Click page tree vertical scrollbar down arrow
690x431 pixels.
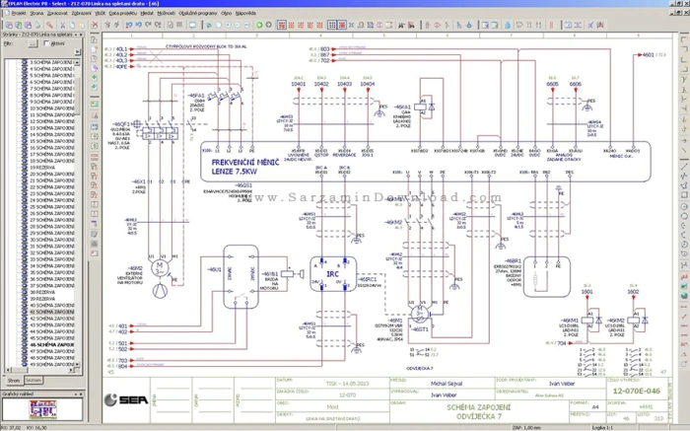(78, 364)
